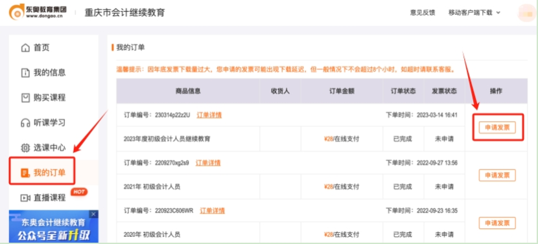Click 申请发票 for order 230314p22z2U
This screenshot has height=244, width=538.
point(497,128)
